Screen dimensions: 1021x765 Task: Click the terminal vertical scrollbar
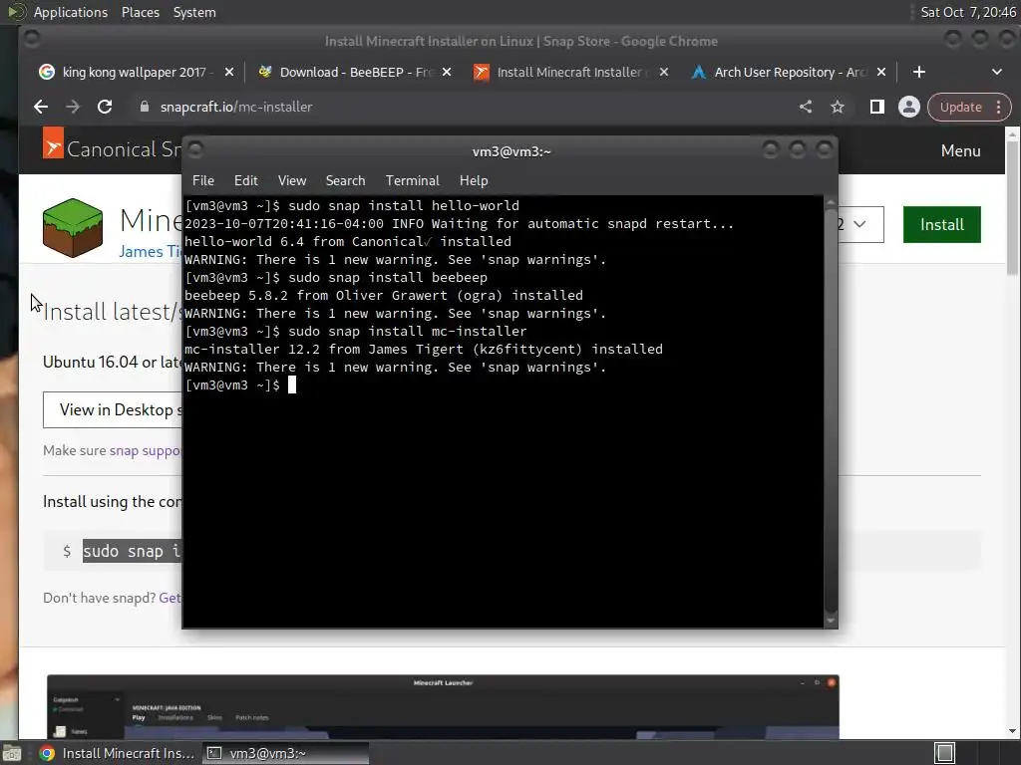coord(831,411)
